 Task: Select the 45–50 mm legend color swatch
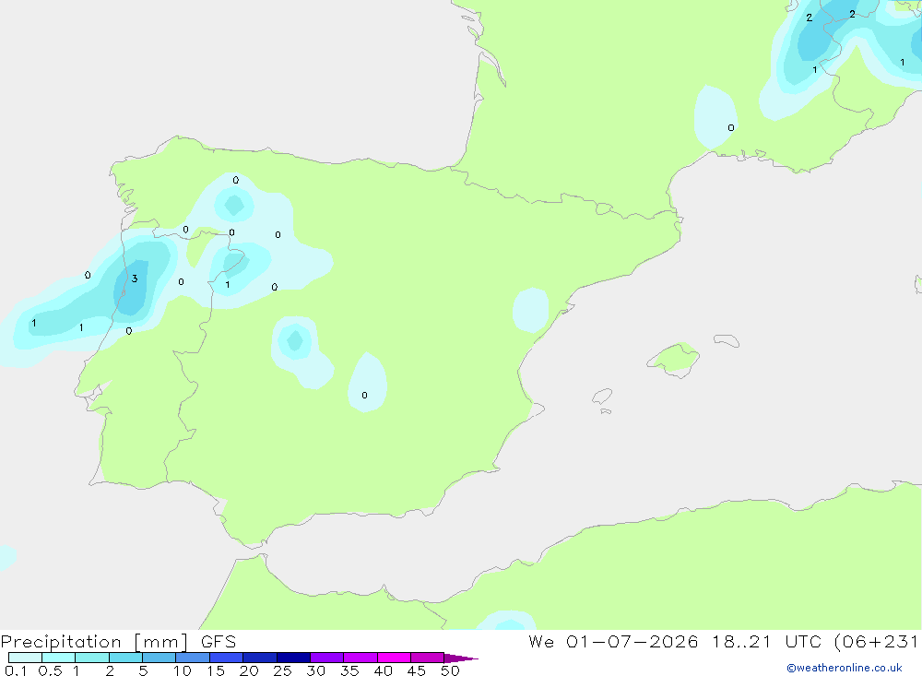pyautogui.click(x=428, y=658)
